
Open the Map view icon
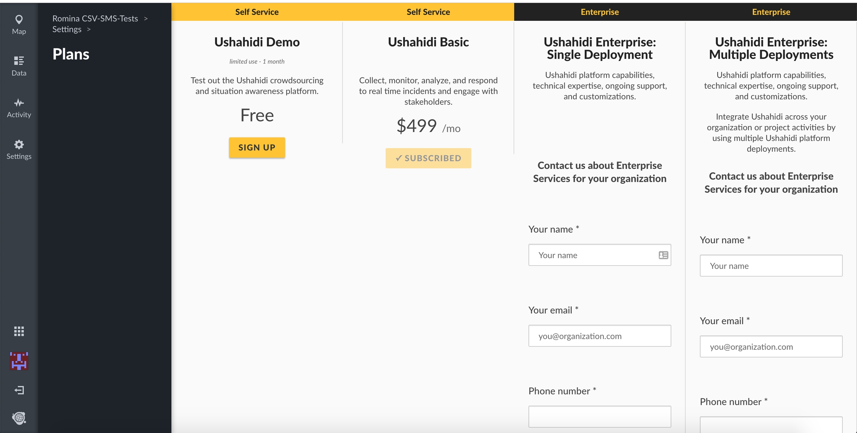[19, 20]
